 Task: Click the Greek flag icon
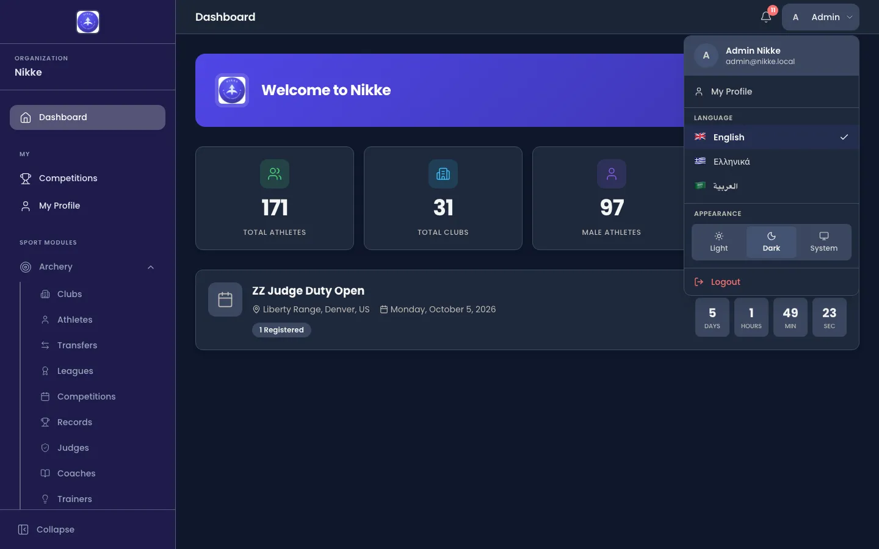coord(700,161)
